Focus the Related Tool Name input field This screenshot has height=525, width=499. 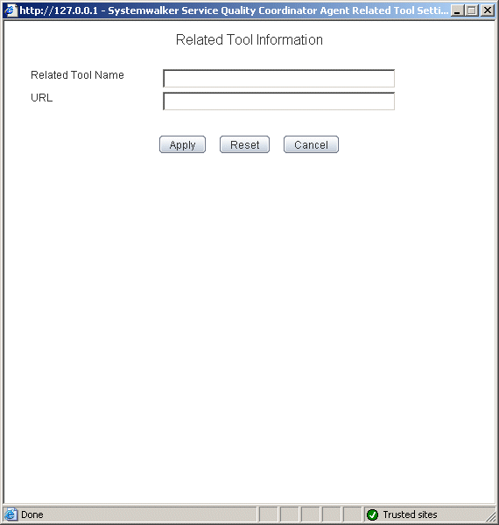[278, 79]
